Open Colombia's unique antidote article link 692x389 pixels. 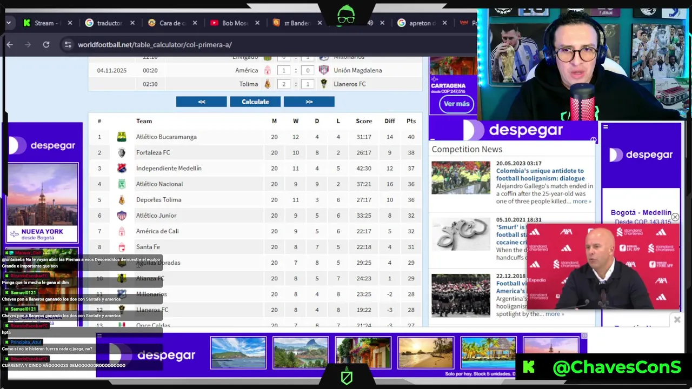click(x=541, y=175)
